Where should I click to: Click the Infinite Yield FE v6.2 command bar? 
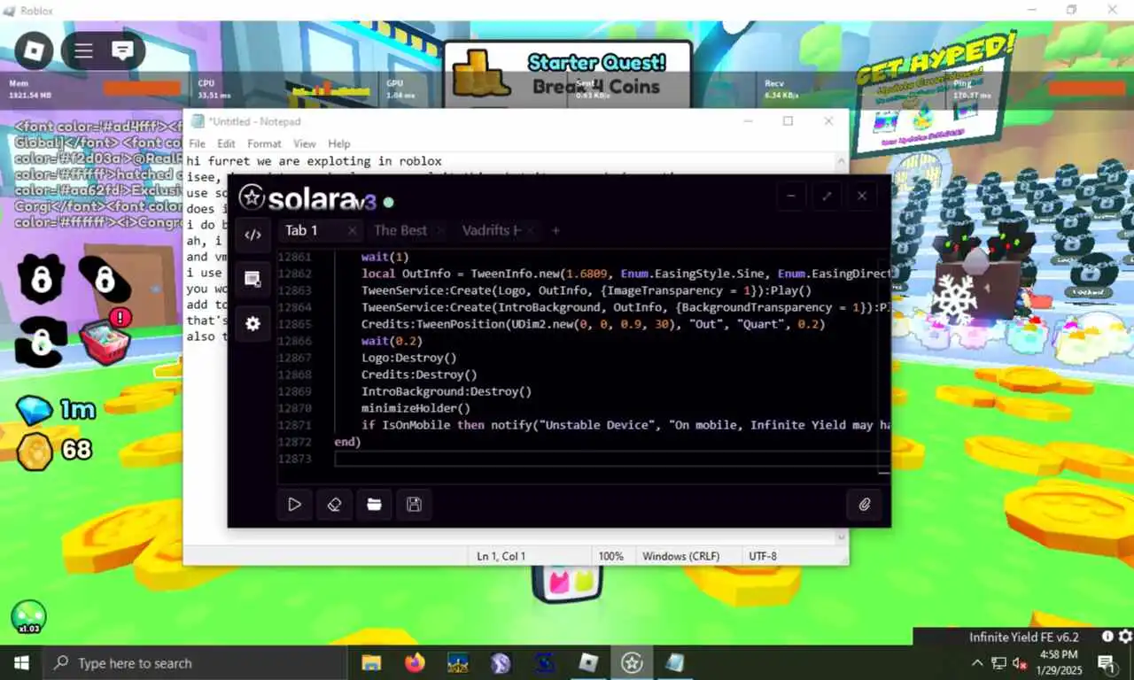[x=1023, y=637]
